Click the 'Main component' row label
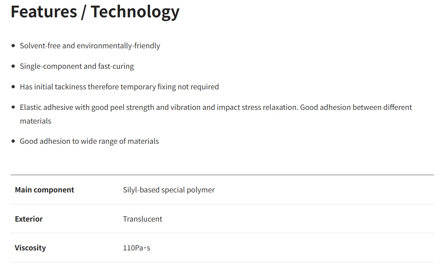Screen dimensions: 448x267 point(44,190)
